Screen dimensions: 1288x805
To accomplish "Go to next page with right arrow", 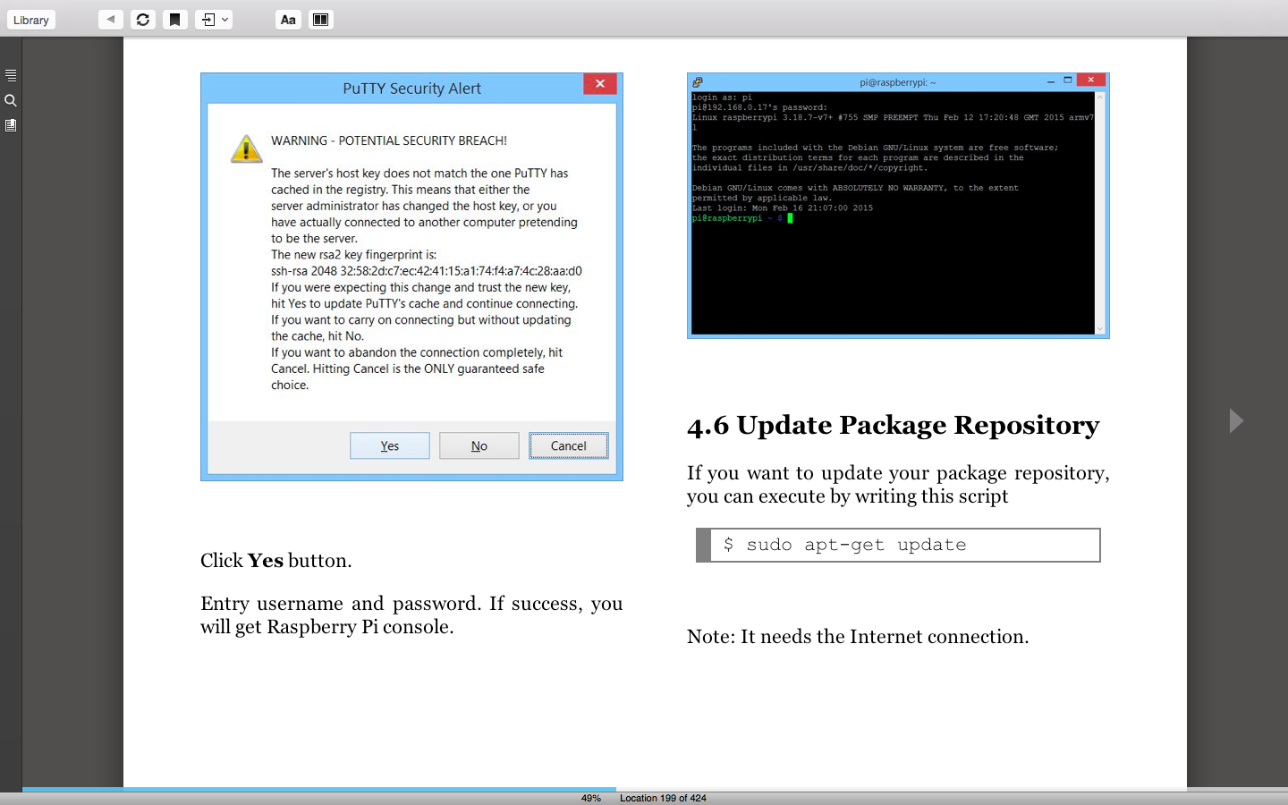I will (x=1236, y=420).
